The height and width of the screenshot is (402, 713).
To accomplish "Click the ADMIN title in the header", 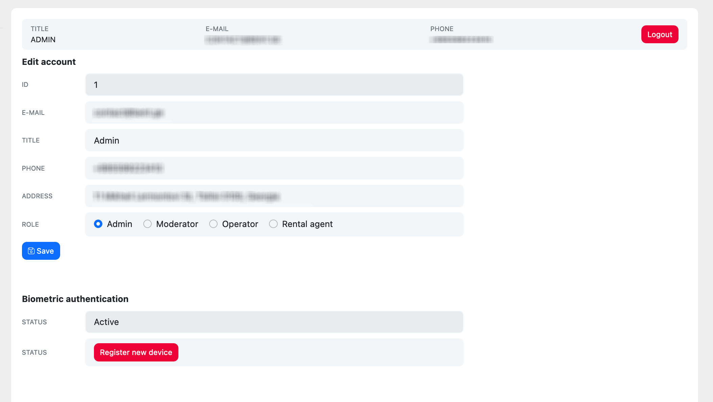I will coord(43,40).
